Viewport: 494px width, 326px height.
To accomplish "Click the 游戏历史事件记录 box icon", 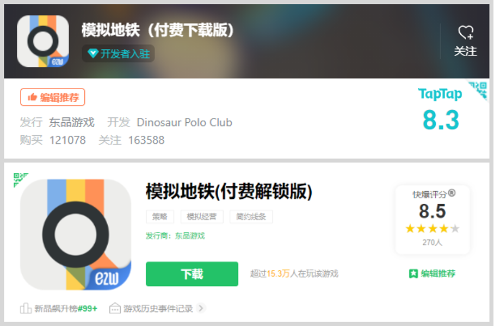I will (115, 309).
